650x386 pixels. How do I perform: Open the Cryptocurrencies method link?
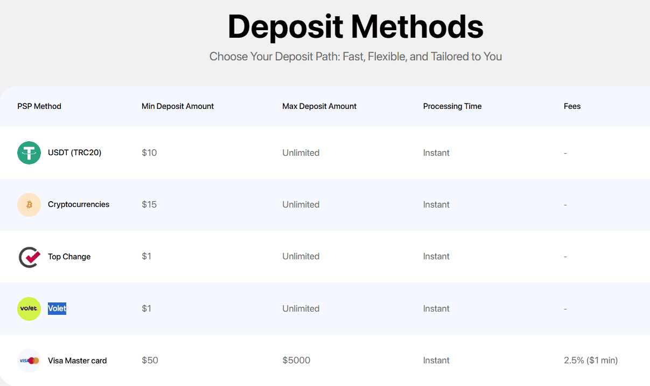coord(79,204)
